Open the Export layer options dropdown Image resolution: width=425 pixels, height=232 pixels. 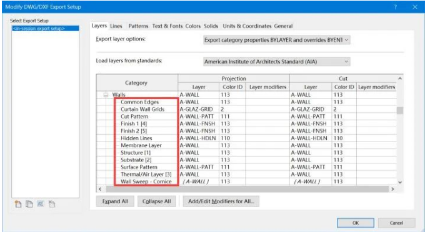coord(277,40)
